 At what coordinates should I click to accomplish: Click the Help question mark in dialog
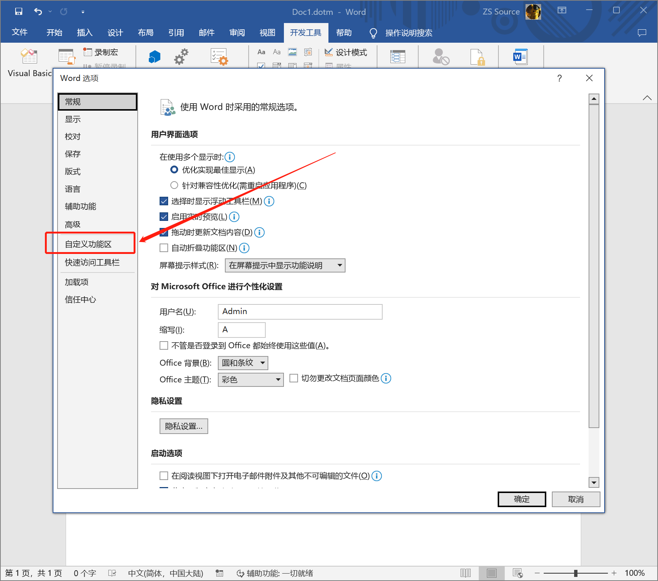559,78
